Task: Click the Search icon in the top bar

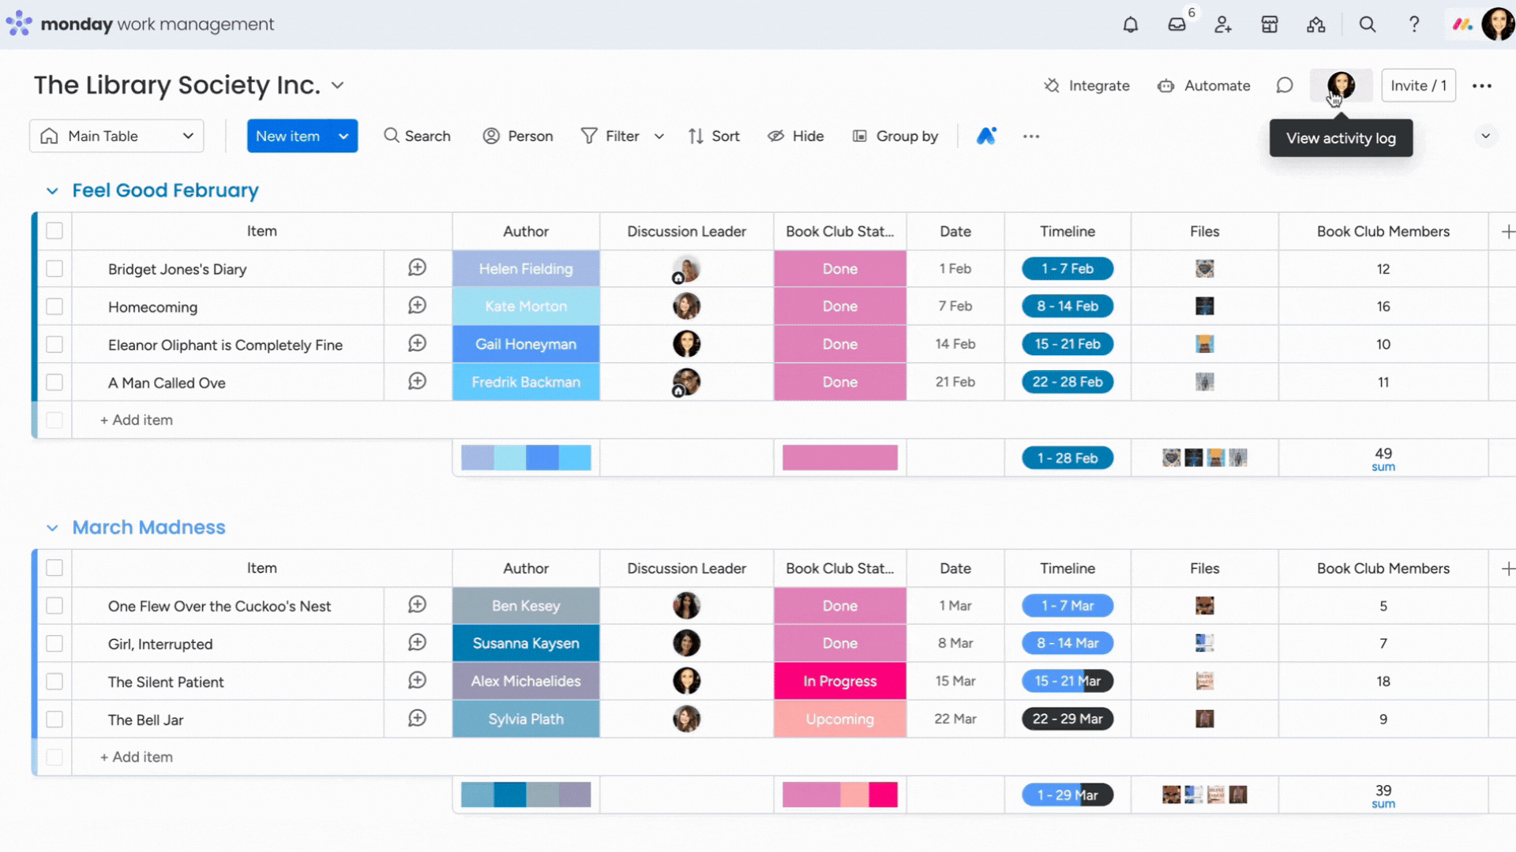Action: click(1367, 23)
